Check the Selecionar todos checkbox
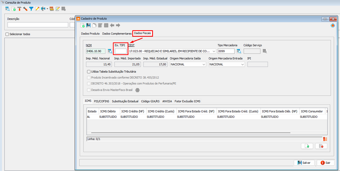 [7, 34]
